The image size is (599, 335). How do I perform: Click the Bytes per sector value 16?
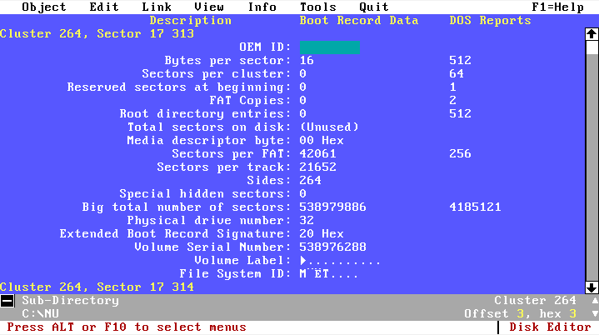point(306,61)
